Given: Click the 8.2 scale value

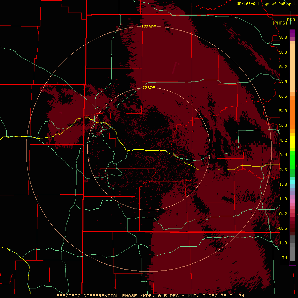Looking at the screenshot, I should 283,67.
